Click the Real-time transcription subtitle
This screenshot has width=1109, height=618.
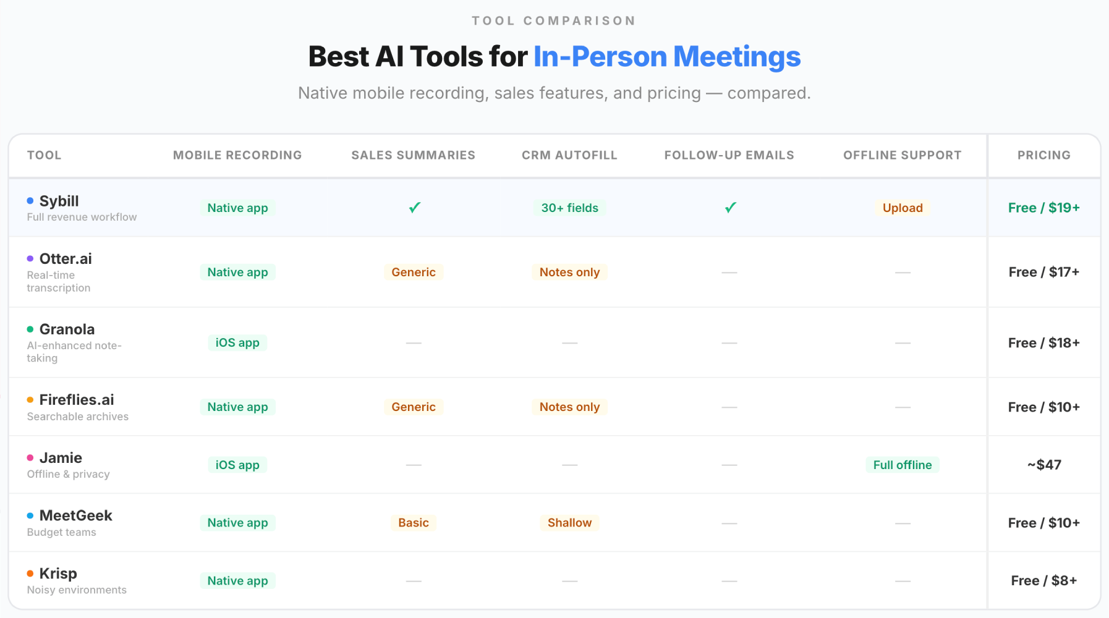pyautogui.click(x=59, y=281)
